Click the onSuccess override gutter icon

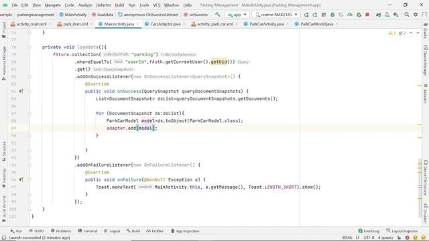click(x=21, y=91)
